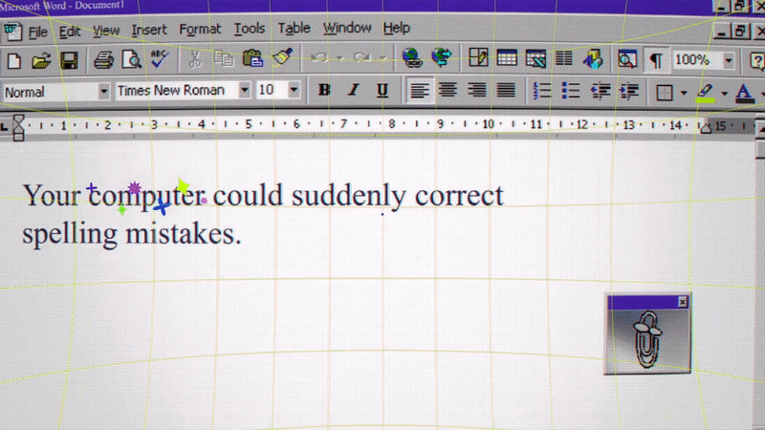The width and height of the screenshot is (765, 430).
Task: Open Tables and Borders pencil icon
Action: click(478, 57)
